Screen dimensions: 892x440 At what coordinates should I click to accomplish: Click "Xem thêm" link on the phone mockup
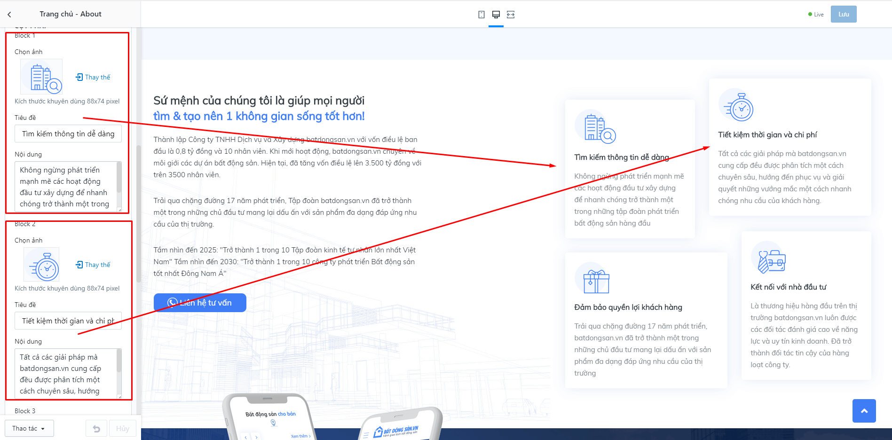click(300, 436)
